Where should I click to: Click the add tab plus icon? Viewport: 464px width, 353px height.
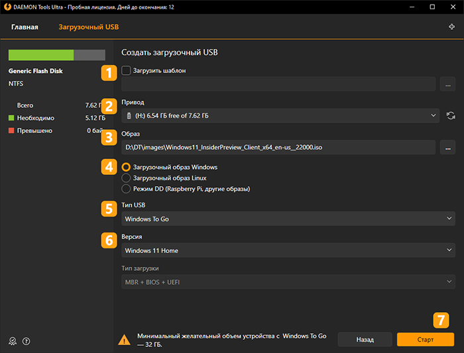click(451, 27)
